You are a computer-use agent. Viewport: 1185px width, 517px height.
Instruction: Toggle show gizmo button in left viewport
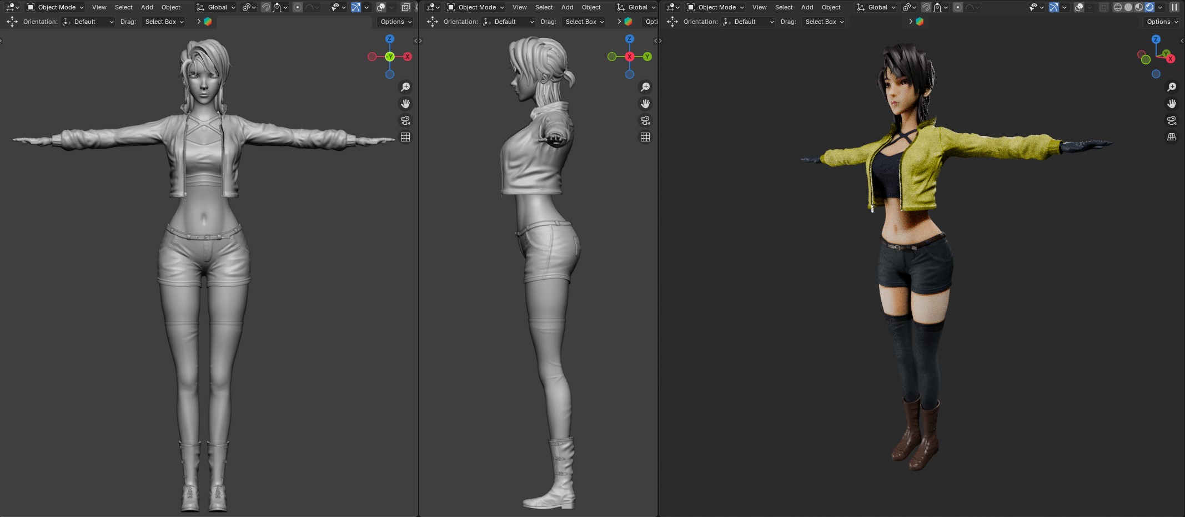click(356, 7)
